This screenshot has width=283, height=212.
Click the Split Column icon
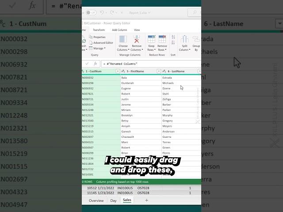pos(184,39)
